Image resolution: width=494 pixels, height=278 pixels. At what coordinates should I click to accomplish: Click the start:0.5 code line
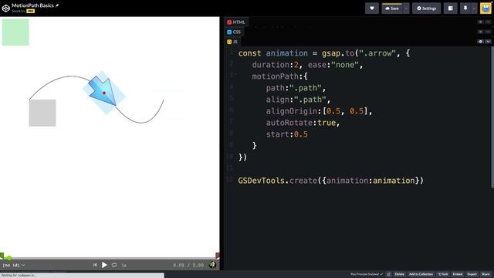coord(286,134)
